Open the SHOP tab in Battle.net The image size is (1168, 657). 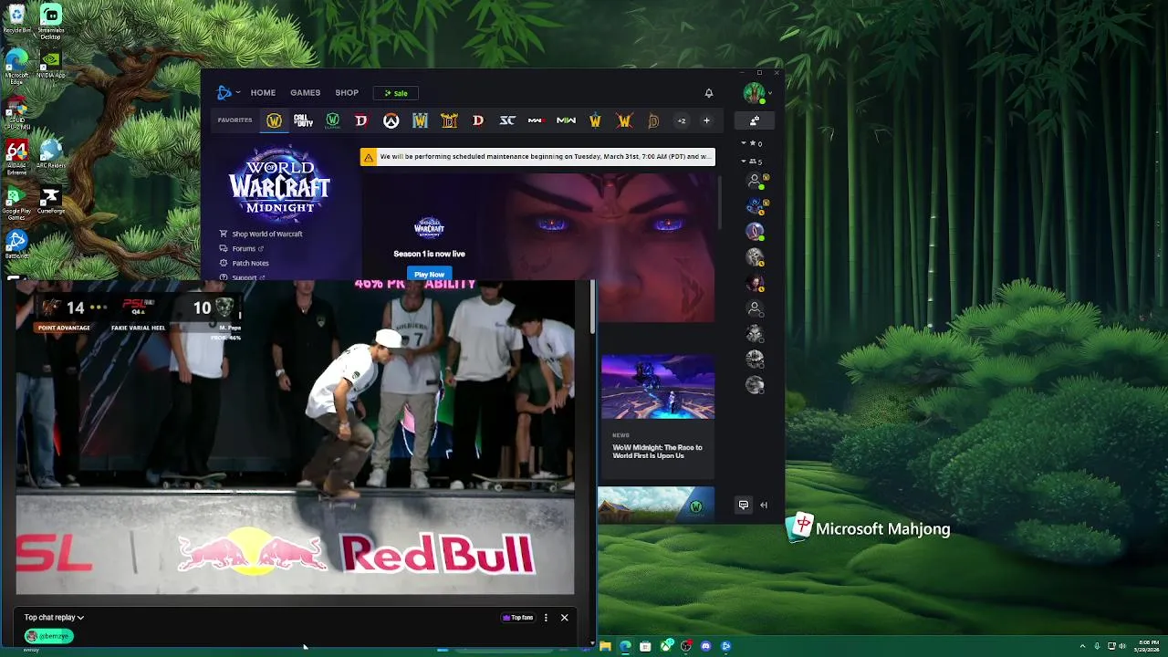point(347,92)
